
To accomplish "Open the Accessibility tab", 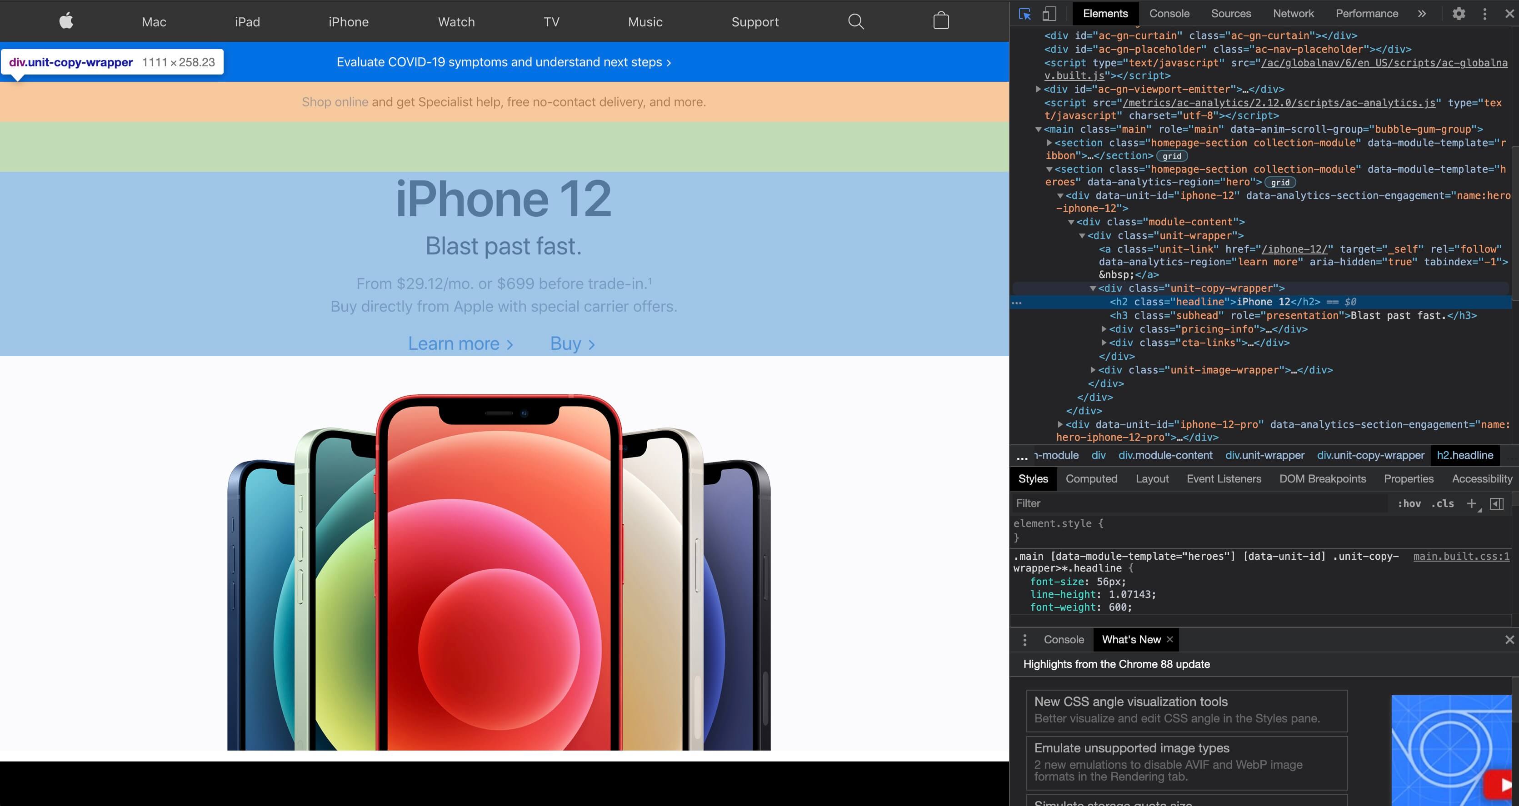I will pos(1481,479).
